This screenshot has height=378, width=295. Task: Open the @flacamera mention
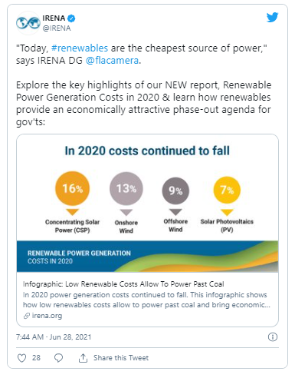tap(112, 61)
